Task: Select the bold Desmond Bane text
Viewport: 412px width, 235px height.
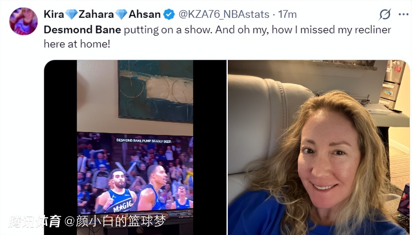Action: pyautogui.click(x=82, y=30)
